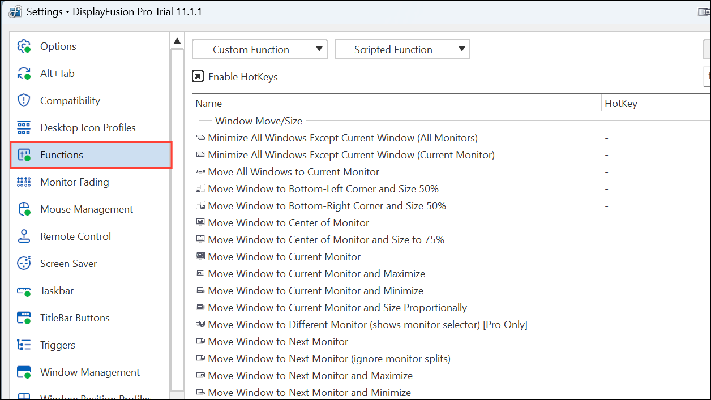
Task: Click the DisplayFusion app icon in title bar
Action: 15,12
